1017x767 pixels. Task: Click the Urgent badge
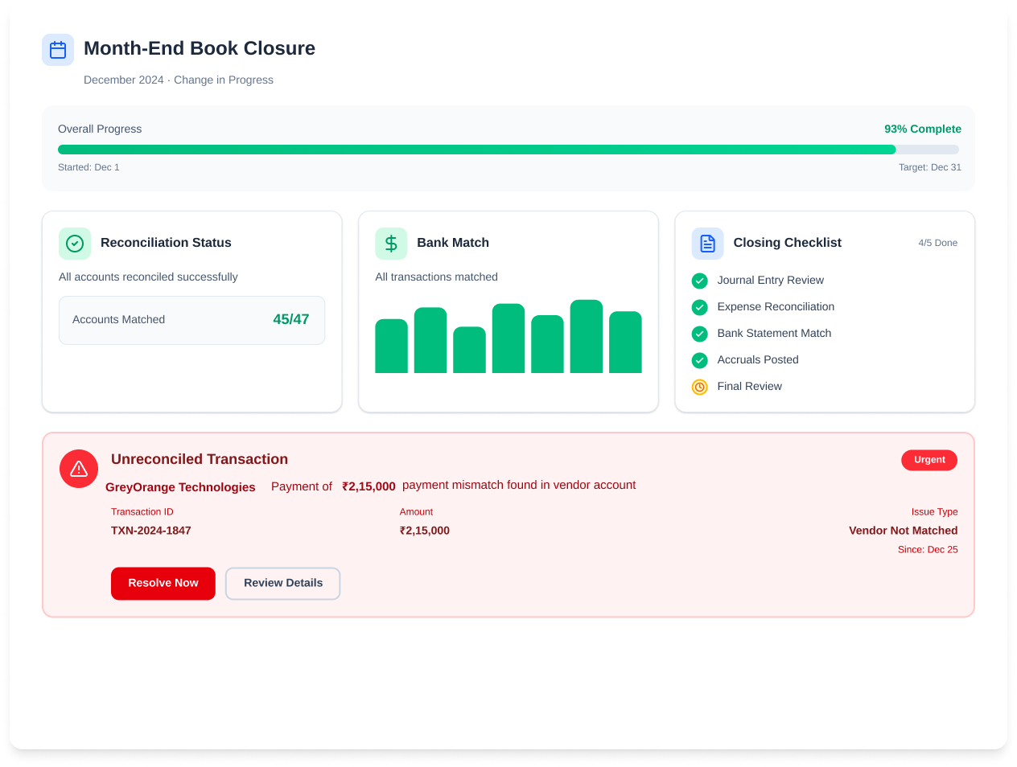929,460
